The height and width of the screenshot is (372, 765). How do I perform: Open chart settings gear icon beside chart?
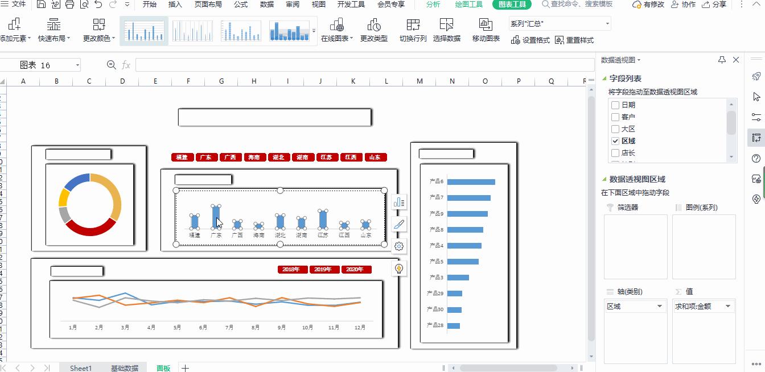point(399,246)
